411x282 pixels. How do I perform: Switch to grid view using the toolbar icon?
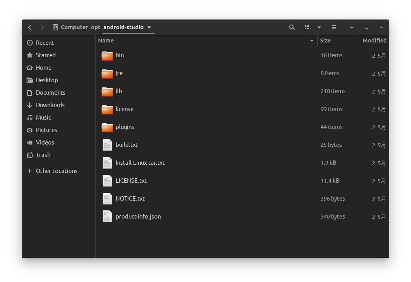[x=307, y=27]
